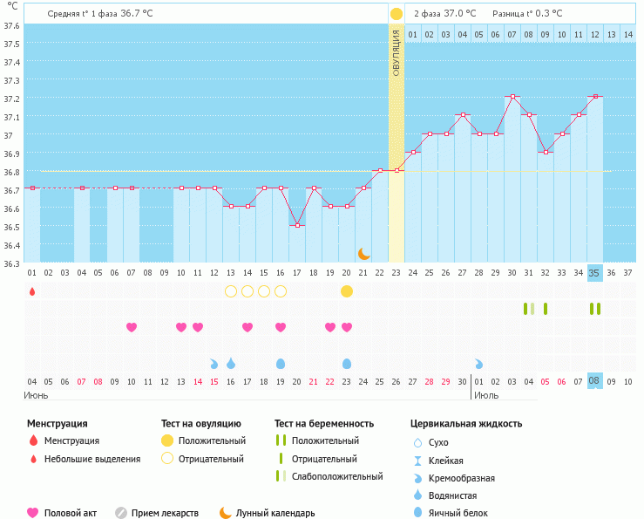This screenshot has height=519, width=644.
Task: Click the lowest temperature point on day 17
Action: [x=297, y=225]
